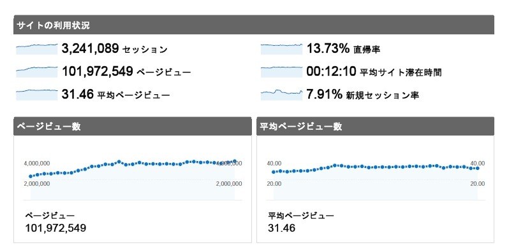Open the 3,241,089 セッション metric
This screenshot has height=245, width=509.
coord(115,49)
